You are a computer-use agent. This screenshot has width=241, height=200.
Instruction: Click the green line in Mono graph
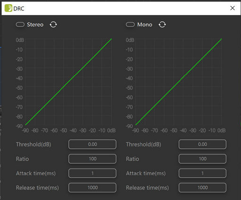178,82
